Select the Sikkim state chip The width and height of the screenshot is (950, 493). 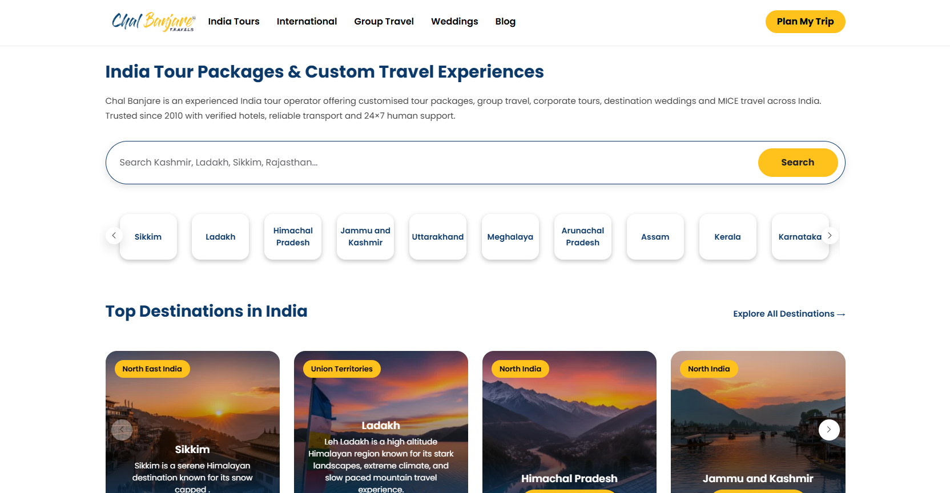(x=148, y=237)
